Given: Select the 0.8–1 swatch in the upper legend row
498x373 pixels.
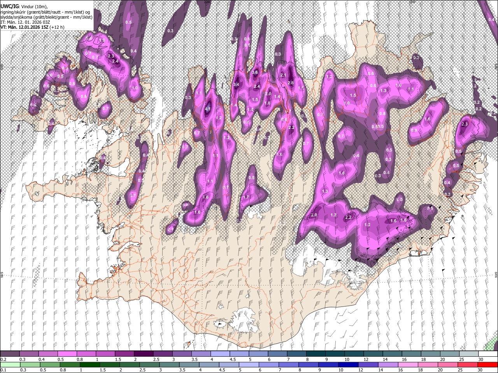Looking at the screenshot, I should pyautogui.click(x=86, y=354).
